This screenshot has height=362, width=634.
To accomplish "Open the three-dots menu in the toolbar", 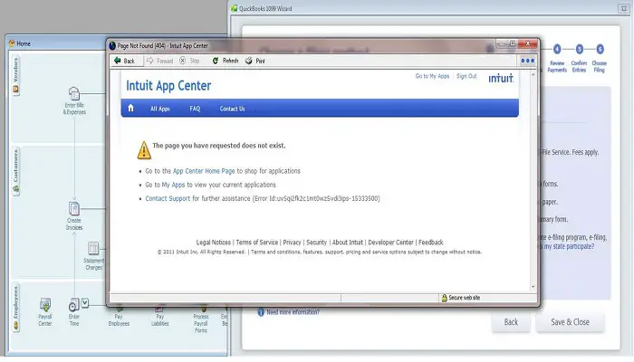I will pyautogui.click(x=527, y=61).
